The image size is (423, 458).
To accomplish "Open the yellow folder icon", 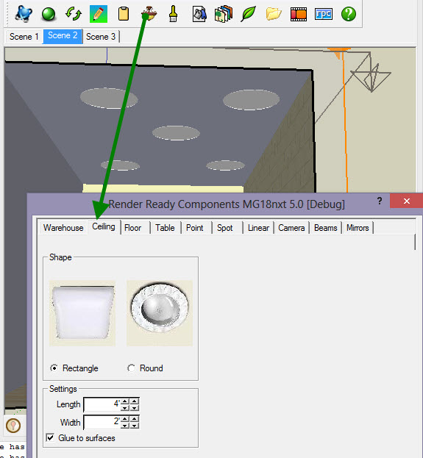I will 274,14.
